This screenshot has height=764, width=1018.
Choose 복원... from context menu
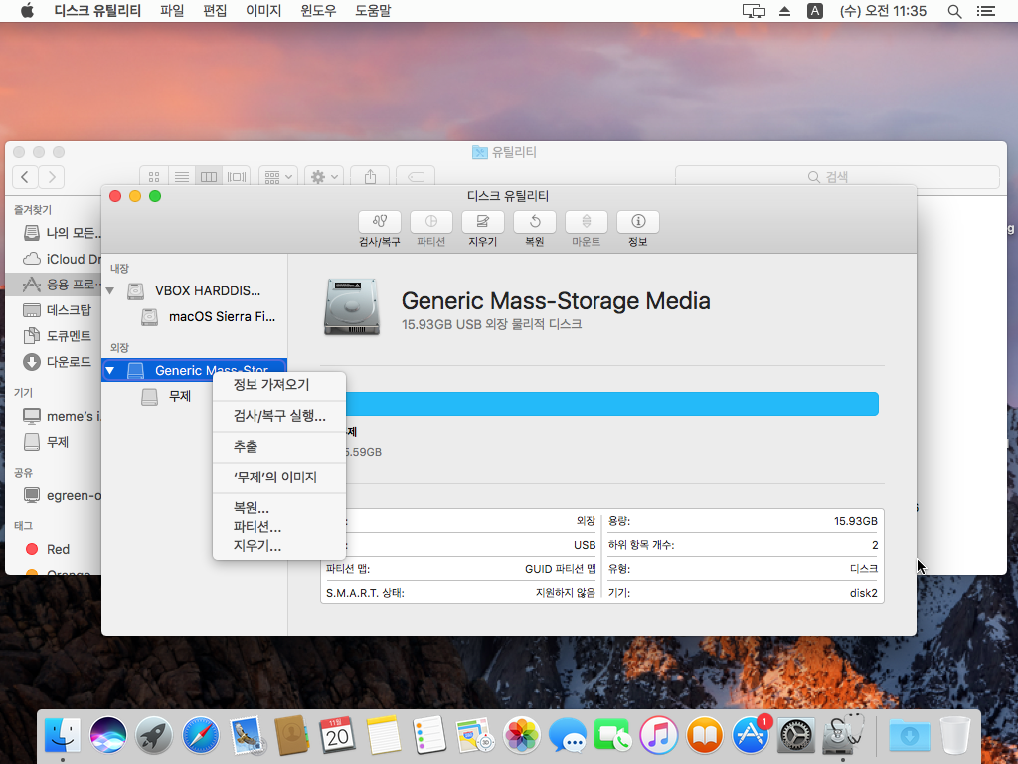279,508
